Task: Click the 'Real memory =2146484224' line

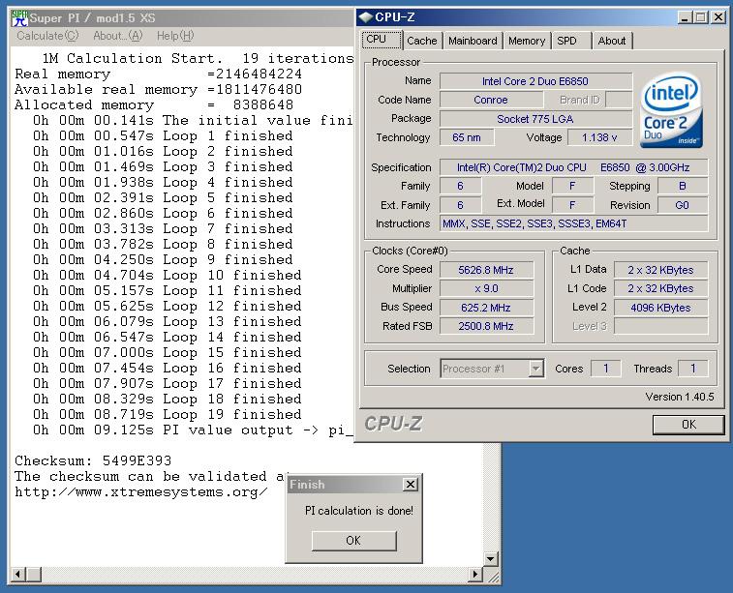Action: [158, 74]
